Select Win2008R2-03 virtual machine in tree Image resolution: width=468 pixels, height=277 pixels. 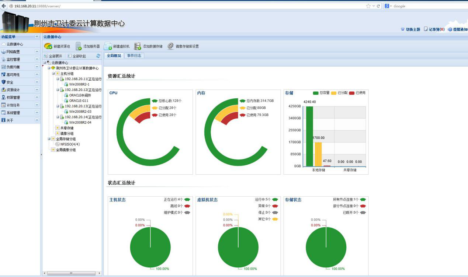click(80, 112)
